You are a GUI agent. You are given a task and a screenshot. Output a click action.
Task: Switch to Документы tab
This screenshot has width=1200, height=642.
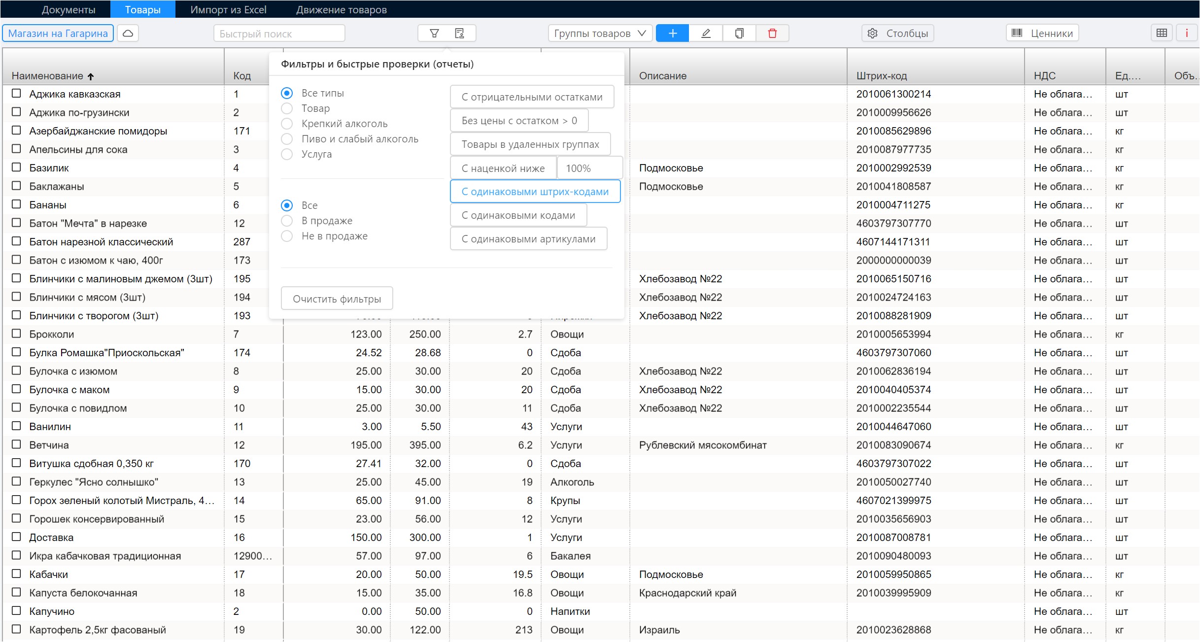[69, 9]
